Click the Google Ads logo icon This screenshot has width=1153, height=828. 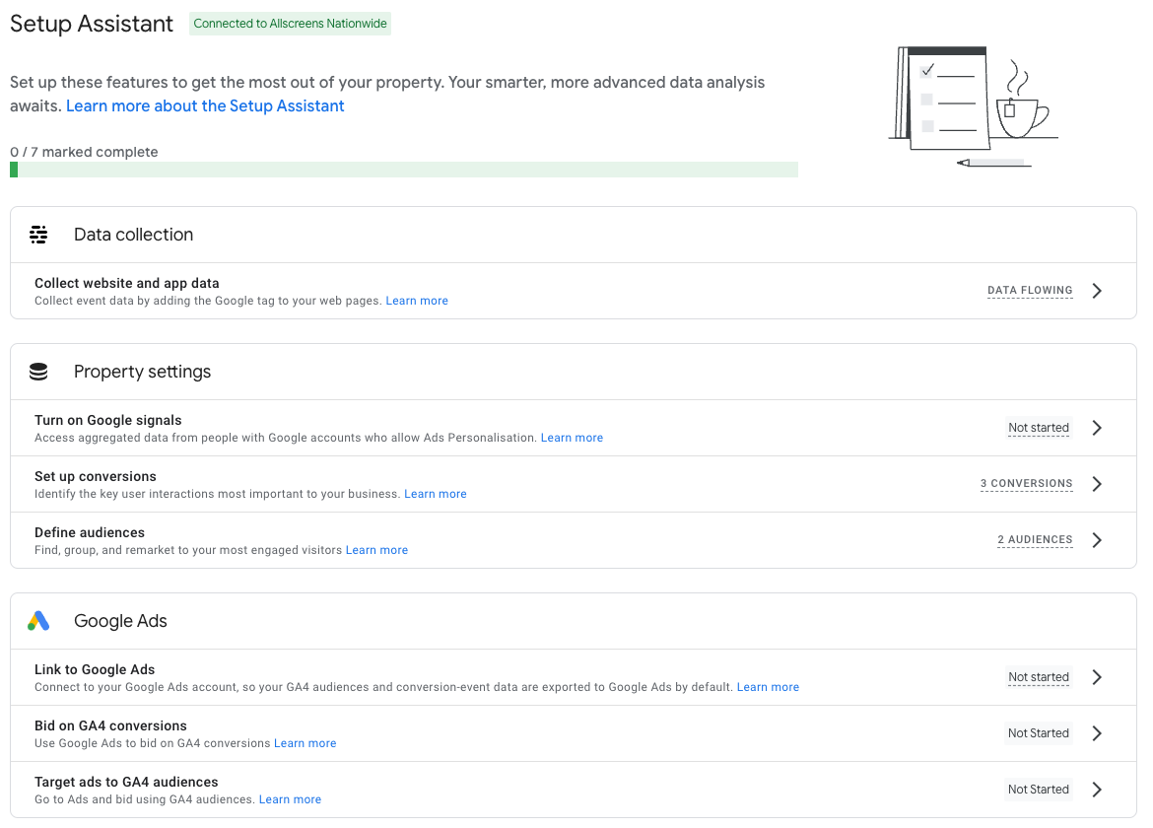(x=38, y=621)
